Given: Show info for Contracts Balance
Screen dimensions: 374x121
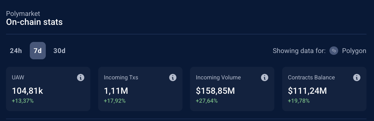Looking at the screenshot, I should pyautogui.click(x=357, y=78).
